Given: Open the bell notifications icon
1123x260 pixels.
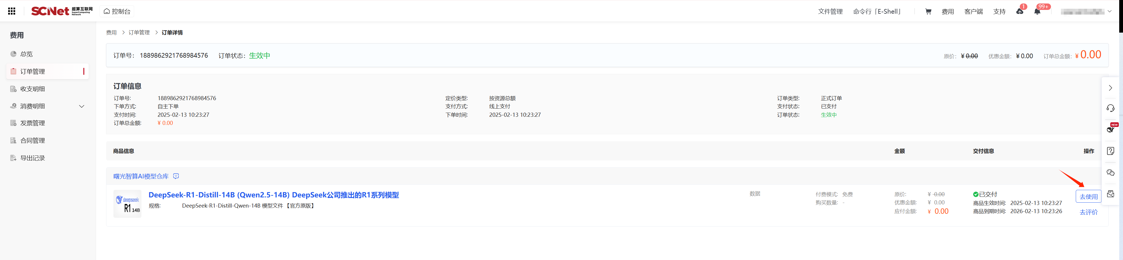Looking at the screenshot, I should (x=1037, y=12).
